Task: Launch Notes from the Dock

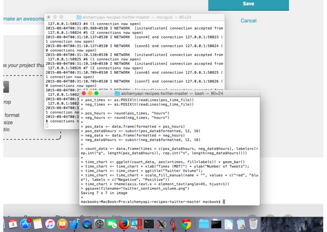Action: point(38,224)
